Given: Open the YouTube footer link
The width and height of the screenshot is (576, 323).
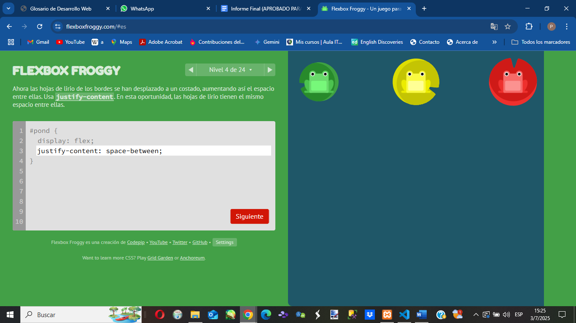Looking at the screenshot, I should (x=159, y=242).
